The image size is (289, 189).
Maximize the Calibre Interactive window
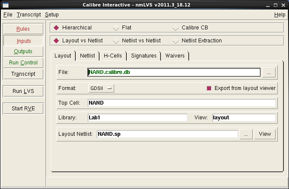click(x=276, y=5)
